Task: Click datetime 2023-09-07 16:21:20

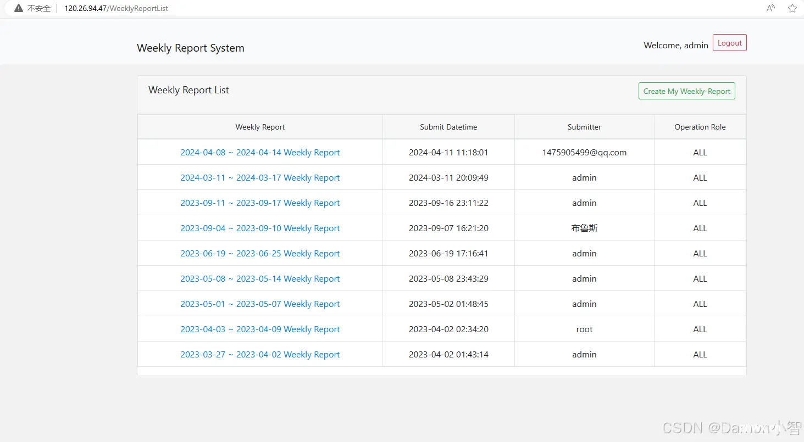Action: pos(448,228)
